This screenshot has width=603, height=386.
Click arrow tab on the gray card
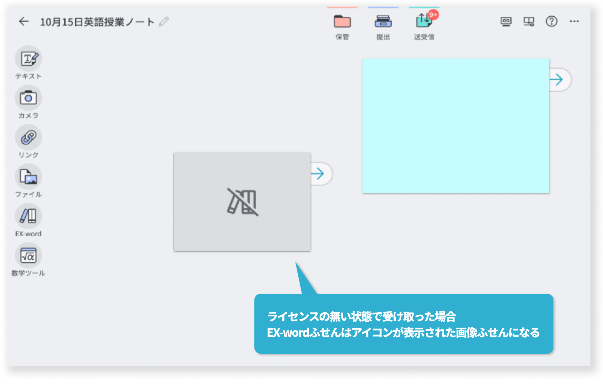click(321, 174)
